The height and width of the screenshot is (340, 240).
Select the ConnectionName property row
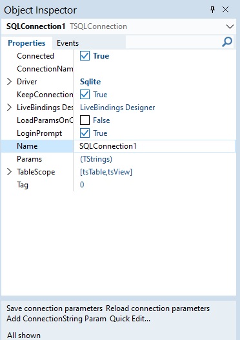tap(45, 69)
